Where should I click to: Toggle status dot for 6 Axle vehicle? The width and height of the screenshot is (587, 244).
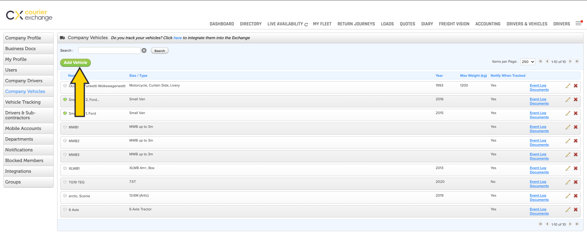point(65,209)
